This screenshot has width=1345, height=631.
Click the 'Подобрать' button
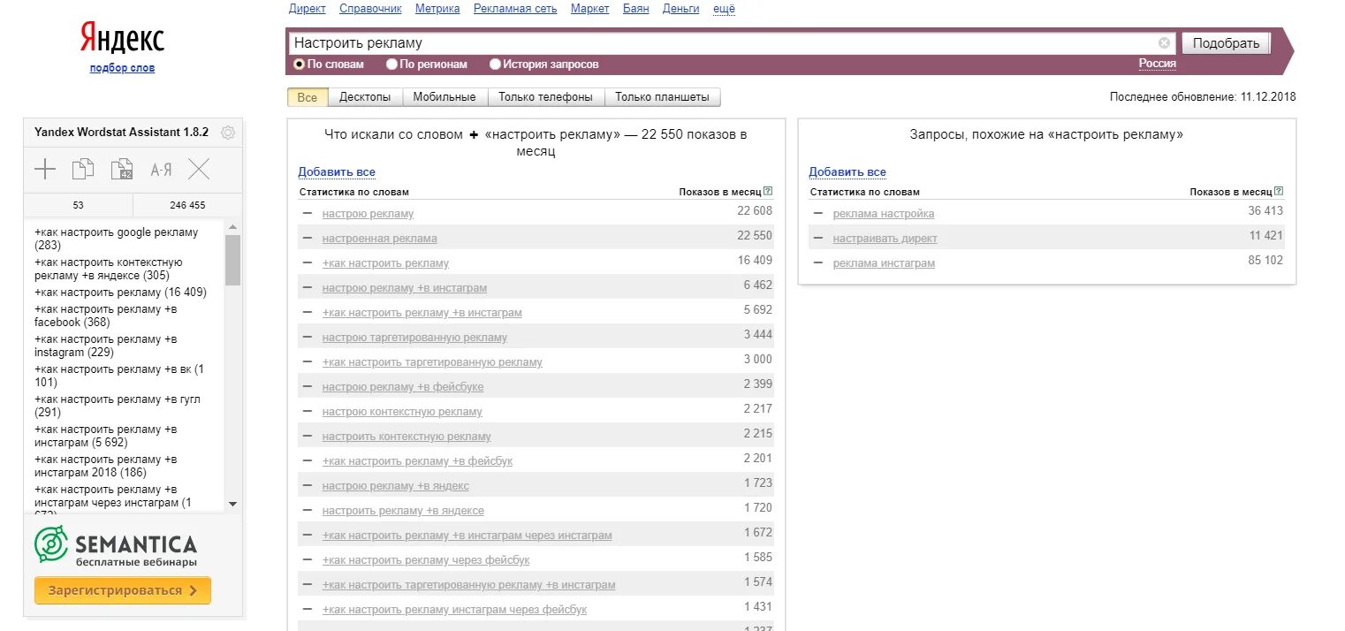[x=1226, y=42]
